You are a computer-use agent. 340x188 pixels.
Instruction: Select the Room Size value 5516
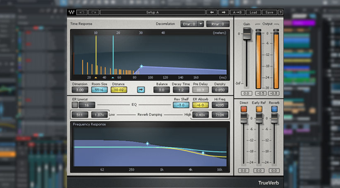tap(99, 90)
